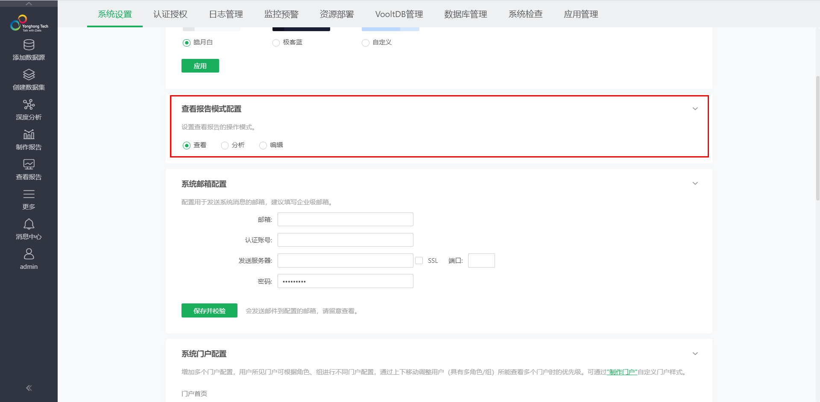The image size is (820, 402).
Task: Switch to 应用管理 tab
Action: 581,14
